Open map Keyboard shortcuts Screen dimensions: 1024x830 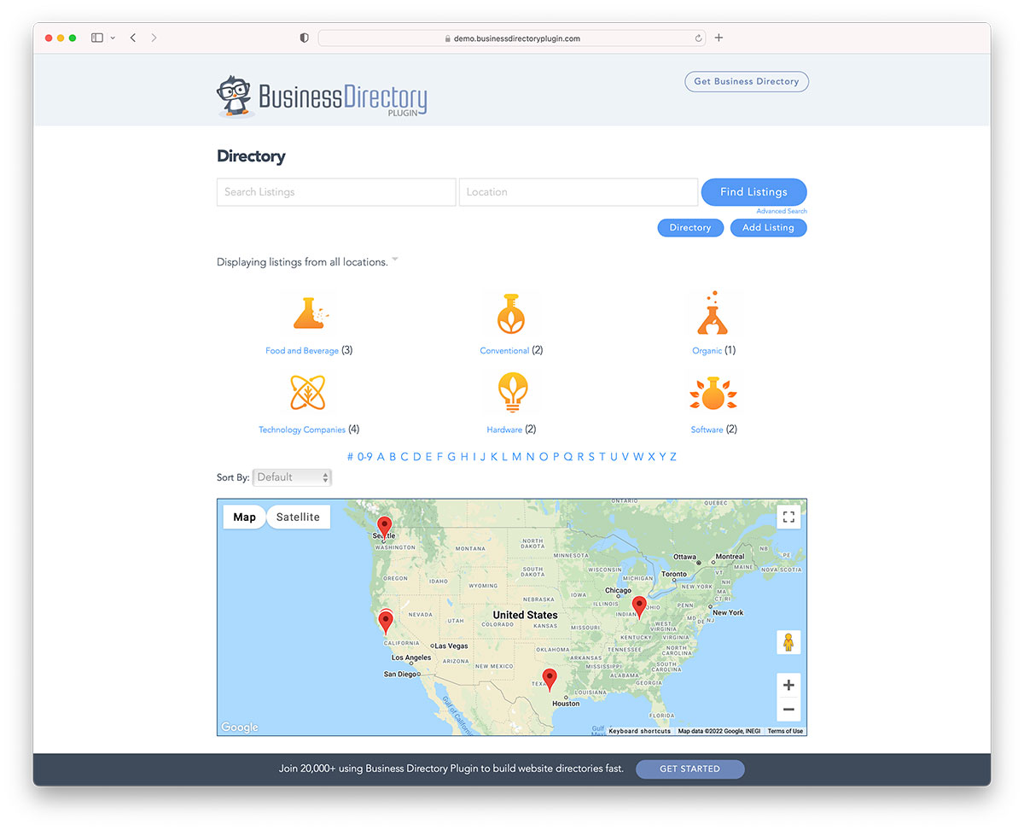pyautogui.click(x=640, y=731)
